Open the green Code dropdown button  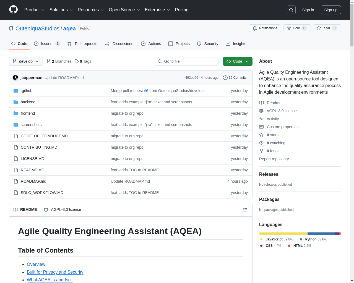point(238,61)
